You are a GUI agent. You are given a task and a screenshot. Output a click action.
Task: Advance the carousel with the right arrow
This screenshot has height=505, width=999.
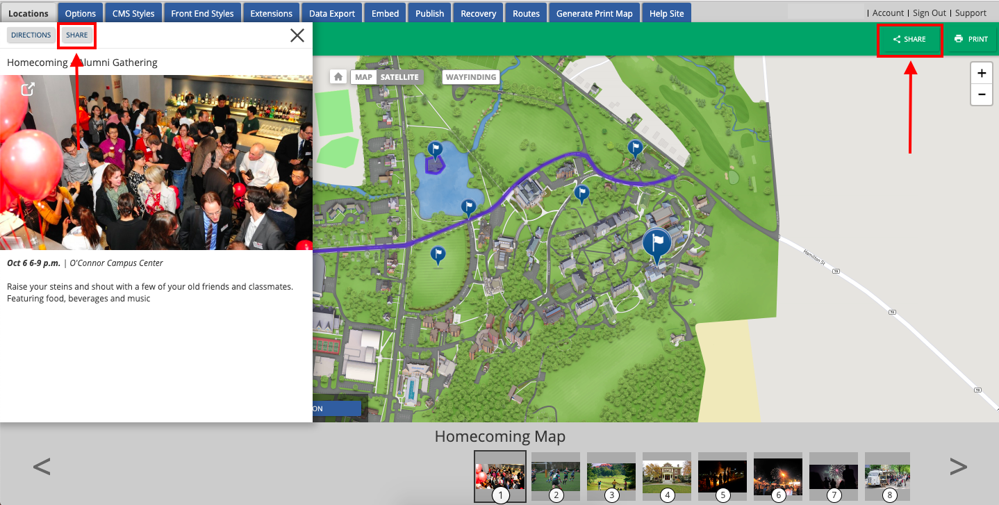point(958,466)
